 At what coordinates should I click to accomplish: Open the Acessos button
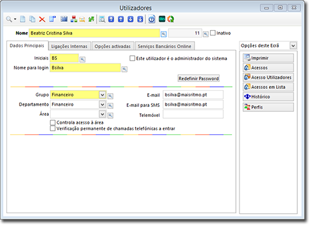coord(268,68)
